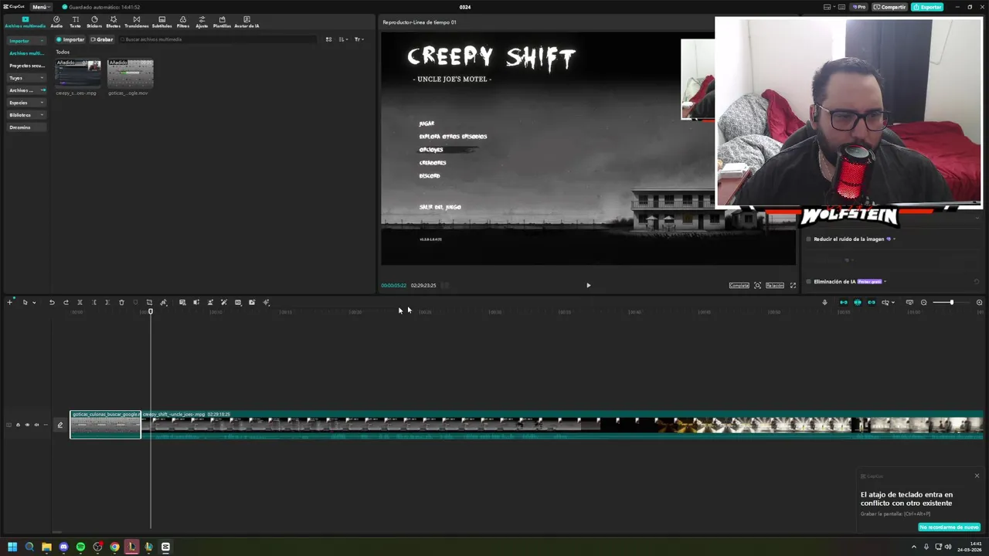Enable Reducir el ruido de la imagen

(809, 239)
